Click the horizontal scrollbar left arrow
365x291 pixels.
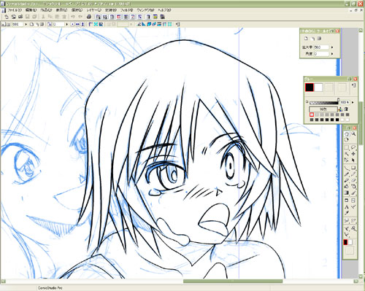point(4,282)
